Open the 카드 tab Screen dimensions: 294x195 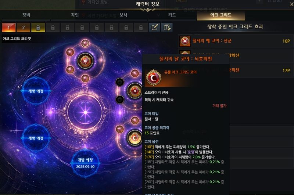pos(172,15)
